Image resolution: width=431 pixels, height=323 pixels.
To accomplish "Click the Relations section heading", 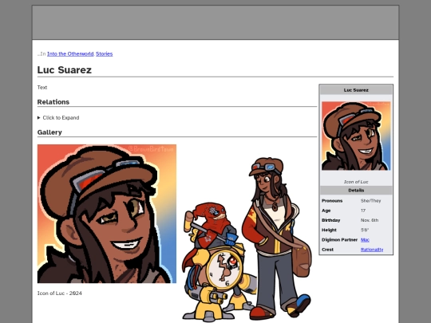I will point(53,102).
